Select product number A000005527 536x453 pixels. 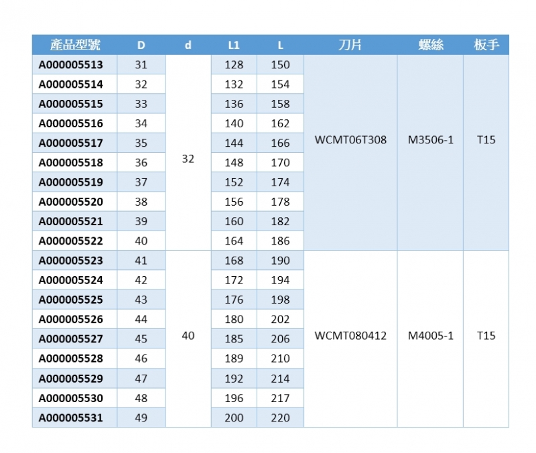[71, 339]
